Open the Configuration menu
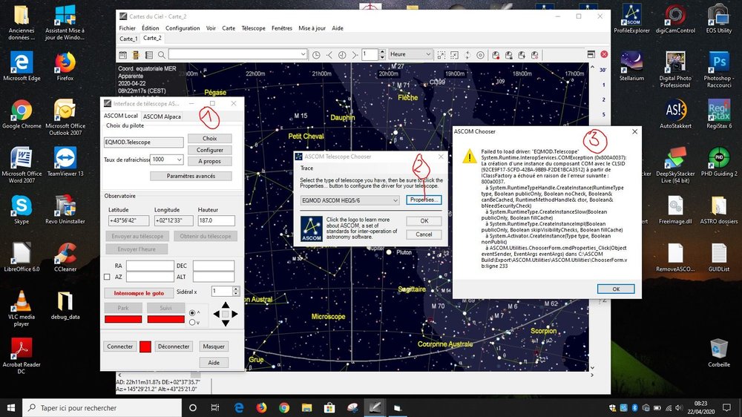Screen dimensions: 742x417 coord(183,28)
